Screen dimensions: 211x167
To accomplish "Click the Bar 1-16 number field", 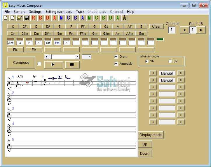I will [x=193, y=30].
